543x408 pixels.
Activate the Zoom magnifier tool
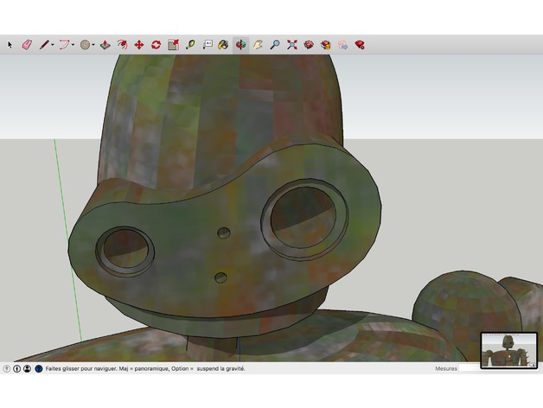point(275,45)
